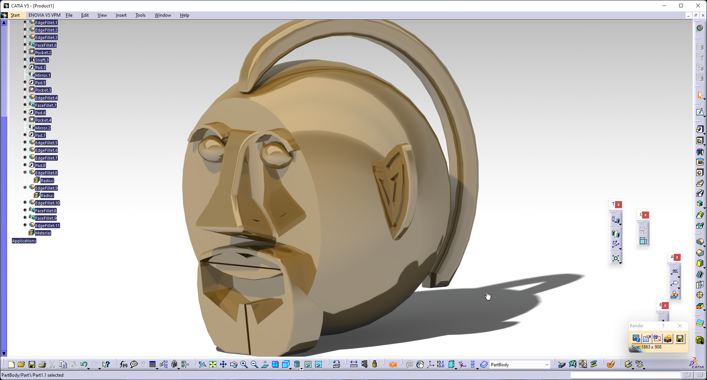Click the Scaling tool in floating toolbar
707x380 pixels.
click(x=615, y=258)
